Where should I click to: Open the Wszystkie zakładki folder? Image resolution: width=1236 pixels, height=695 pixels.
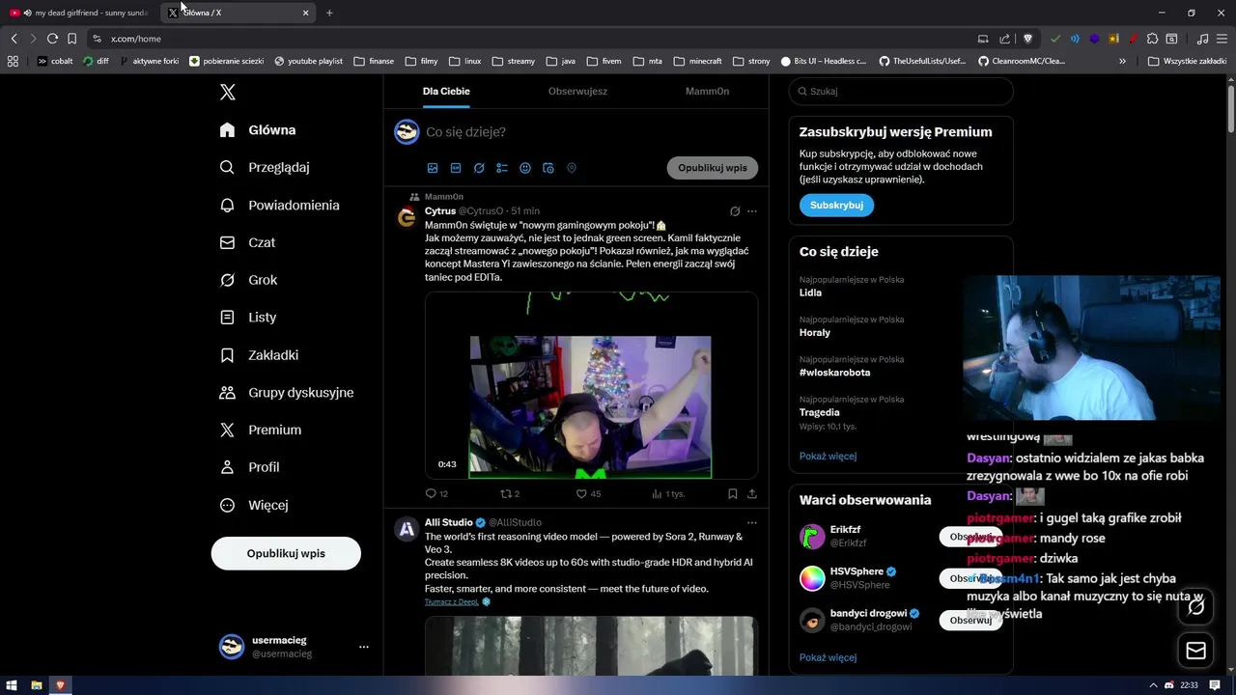[x=1187, y=61]
